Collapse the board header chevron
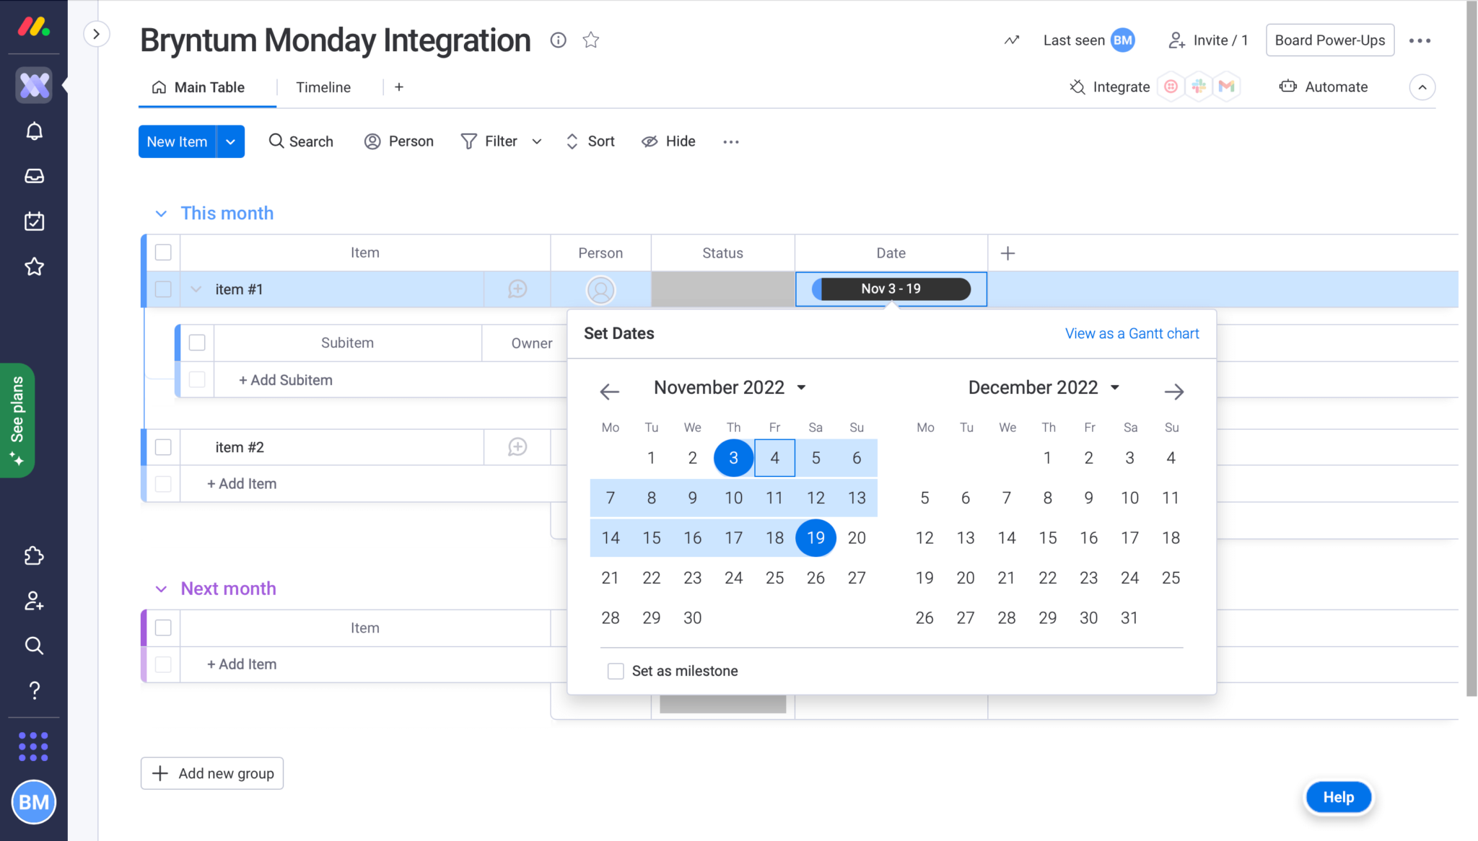 [x=1422, y=87]
